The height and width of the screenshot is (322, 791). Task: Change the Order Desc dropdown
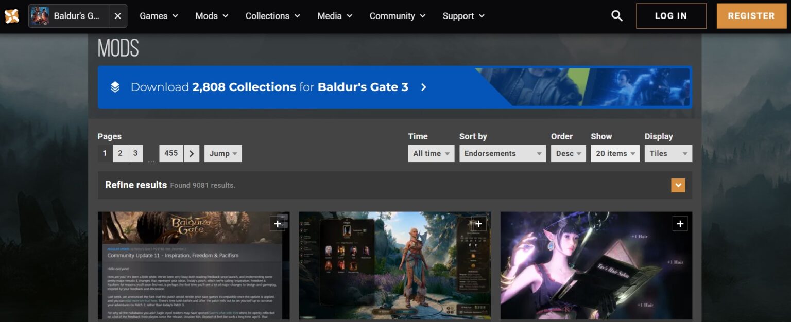click(x=568, y=153)
